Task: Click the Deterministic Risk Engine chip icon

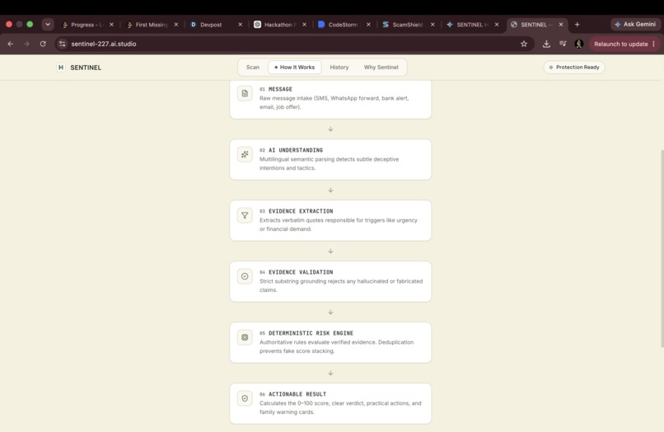Action: (x=245, y=337)
